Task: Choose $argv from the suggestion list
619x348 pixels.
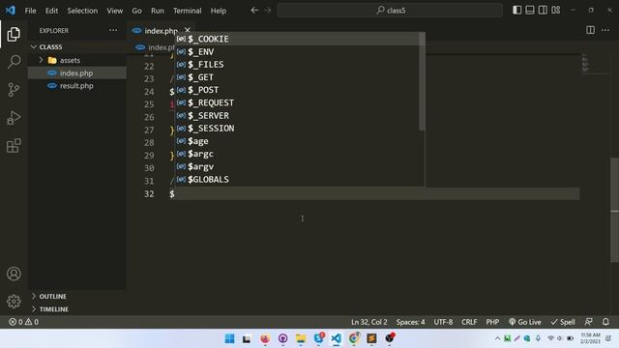Action: [x=297, y=166]
